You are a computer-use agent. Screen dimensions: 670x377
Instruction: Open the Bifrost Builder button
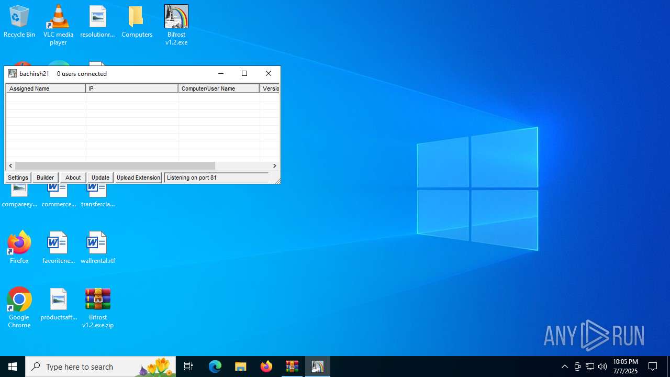(x=45, y=178)
